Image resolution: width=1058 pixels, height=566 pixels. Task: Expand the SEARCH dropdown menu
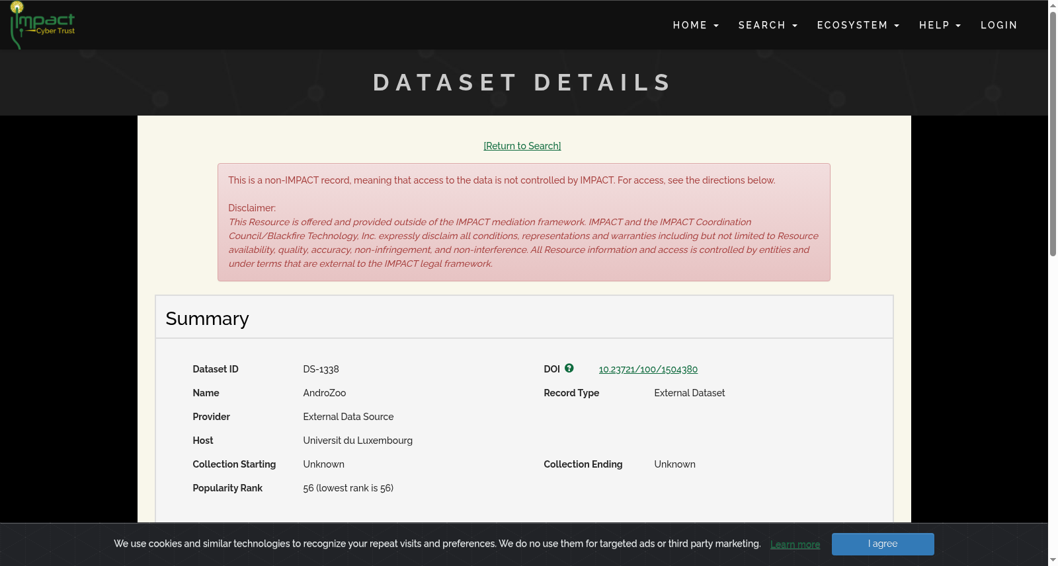768,25
